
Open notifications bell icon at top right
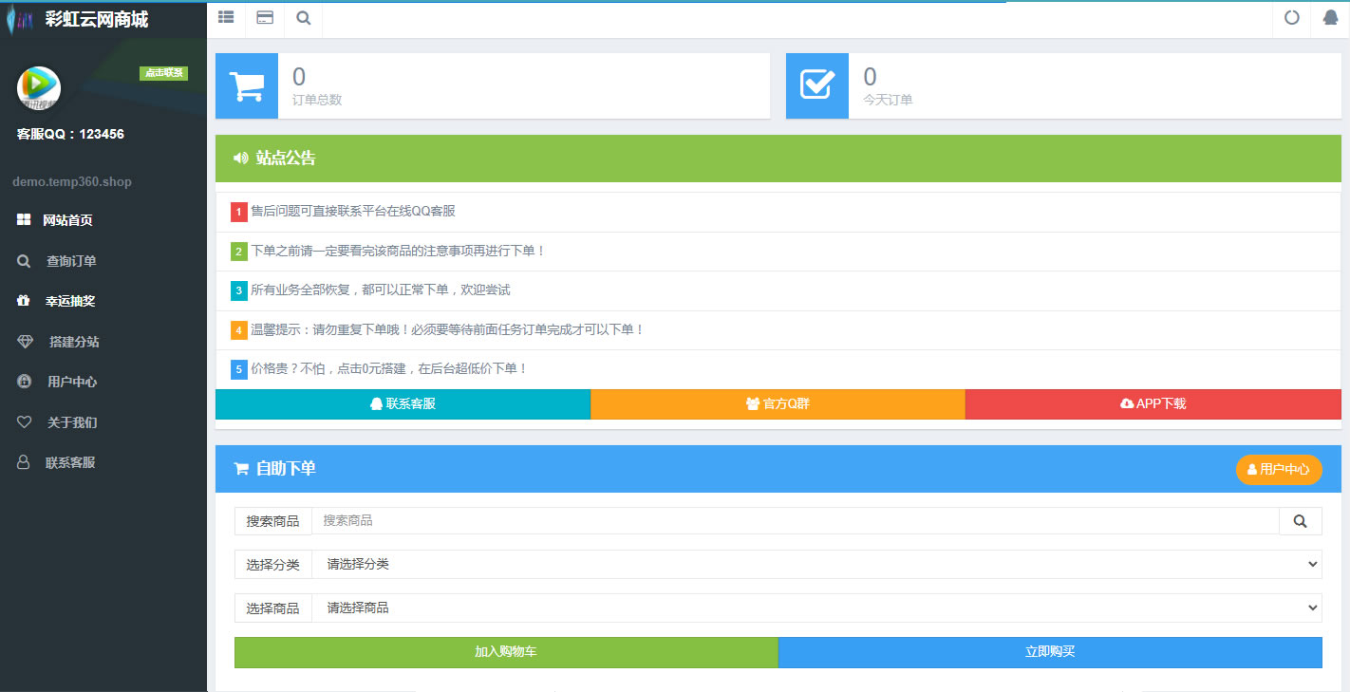coord(1330,17)
